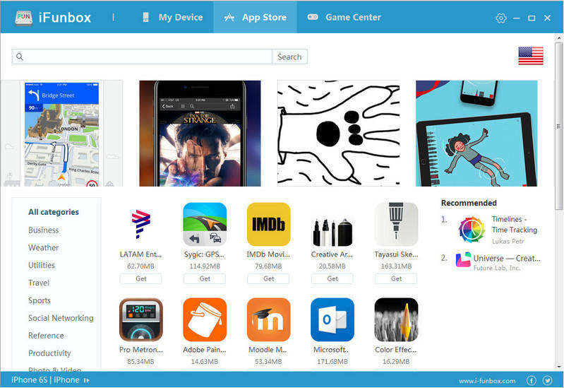Select the Utilities category
Screen dimensions: 564x388
click(x=42, y=266)
